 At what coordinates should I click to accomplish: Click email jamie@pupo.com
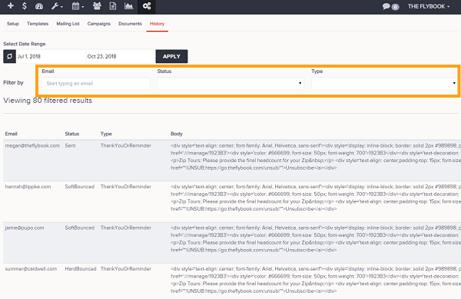pos(25,228)
